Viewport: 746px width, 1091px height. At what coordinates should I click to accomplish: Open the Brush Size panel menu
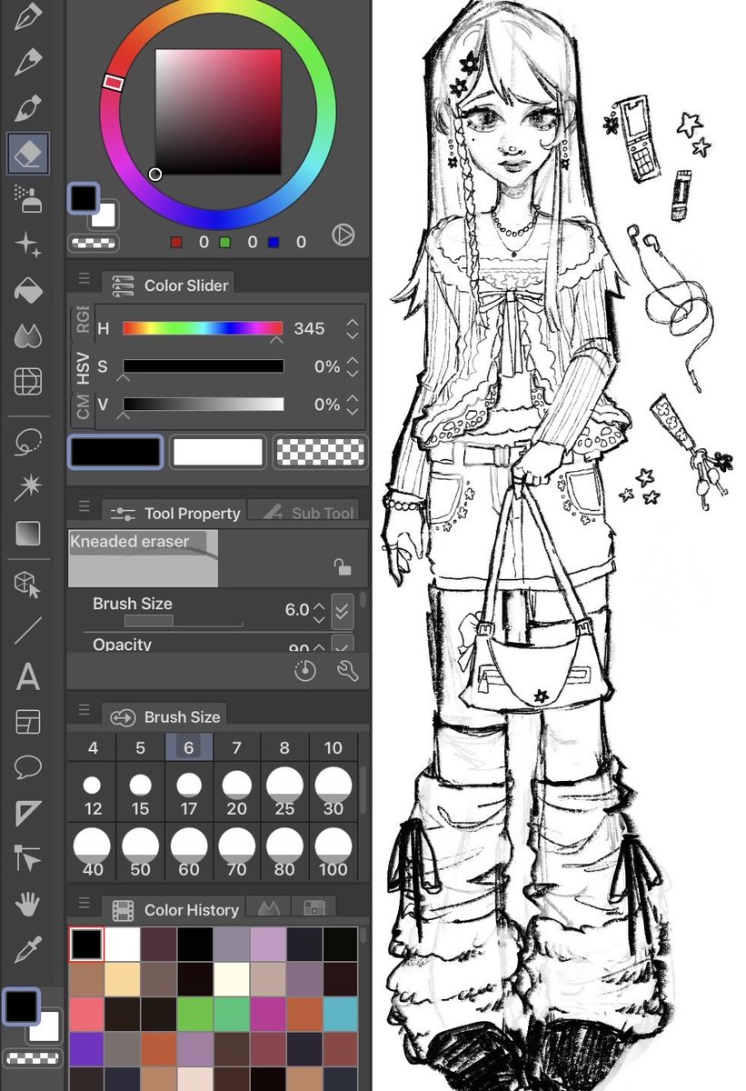[84, 710]
